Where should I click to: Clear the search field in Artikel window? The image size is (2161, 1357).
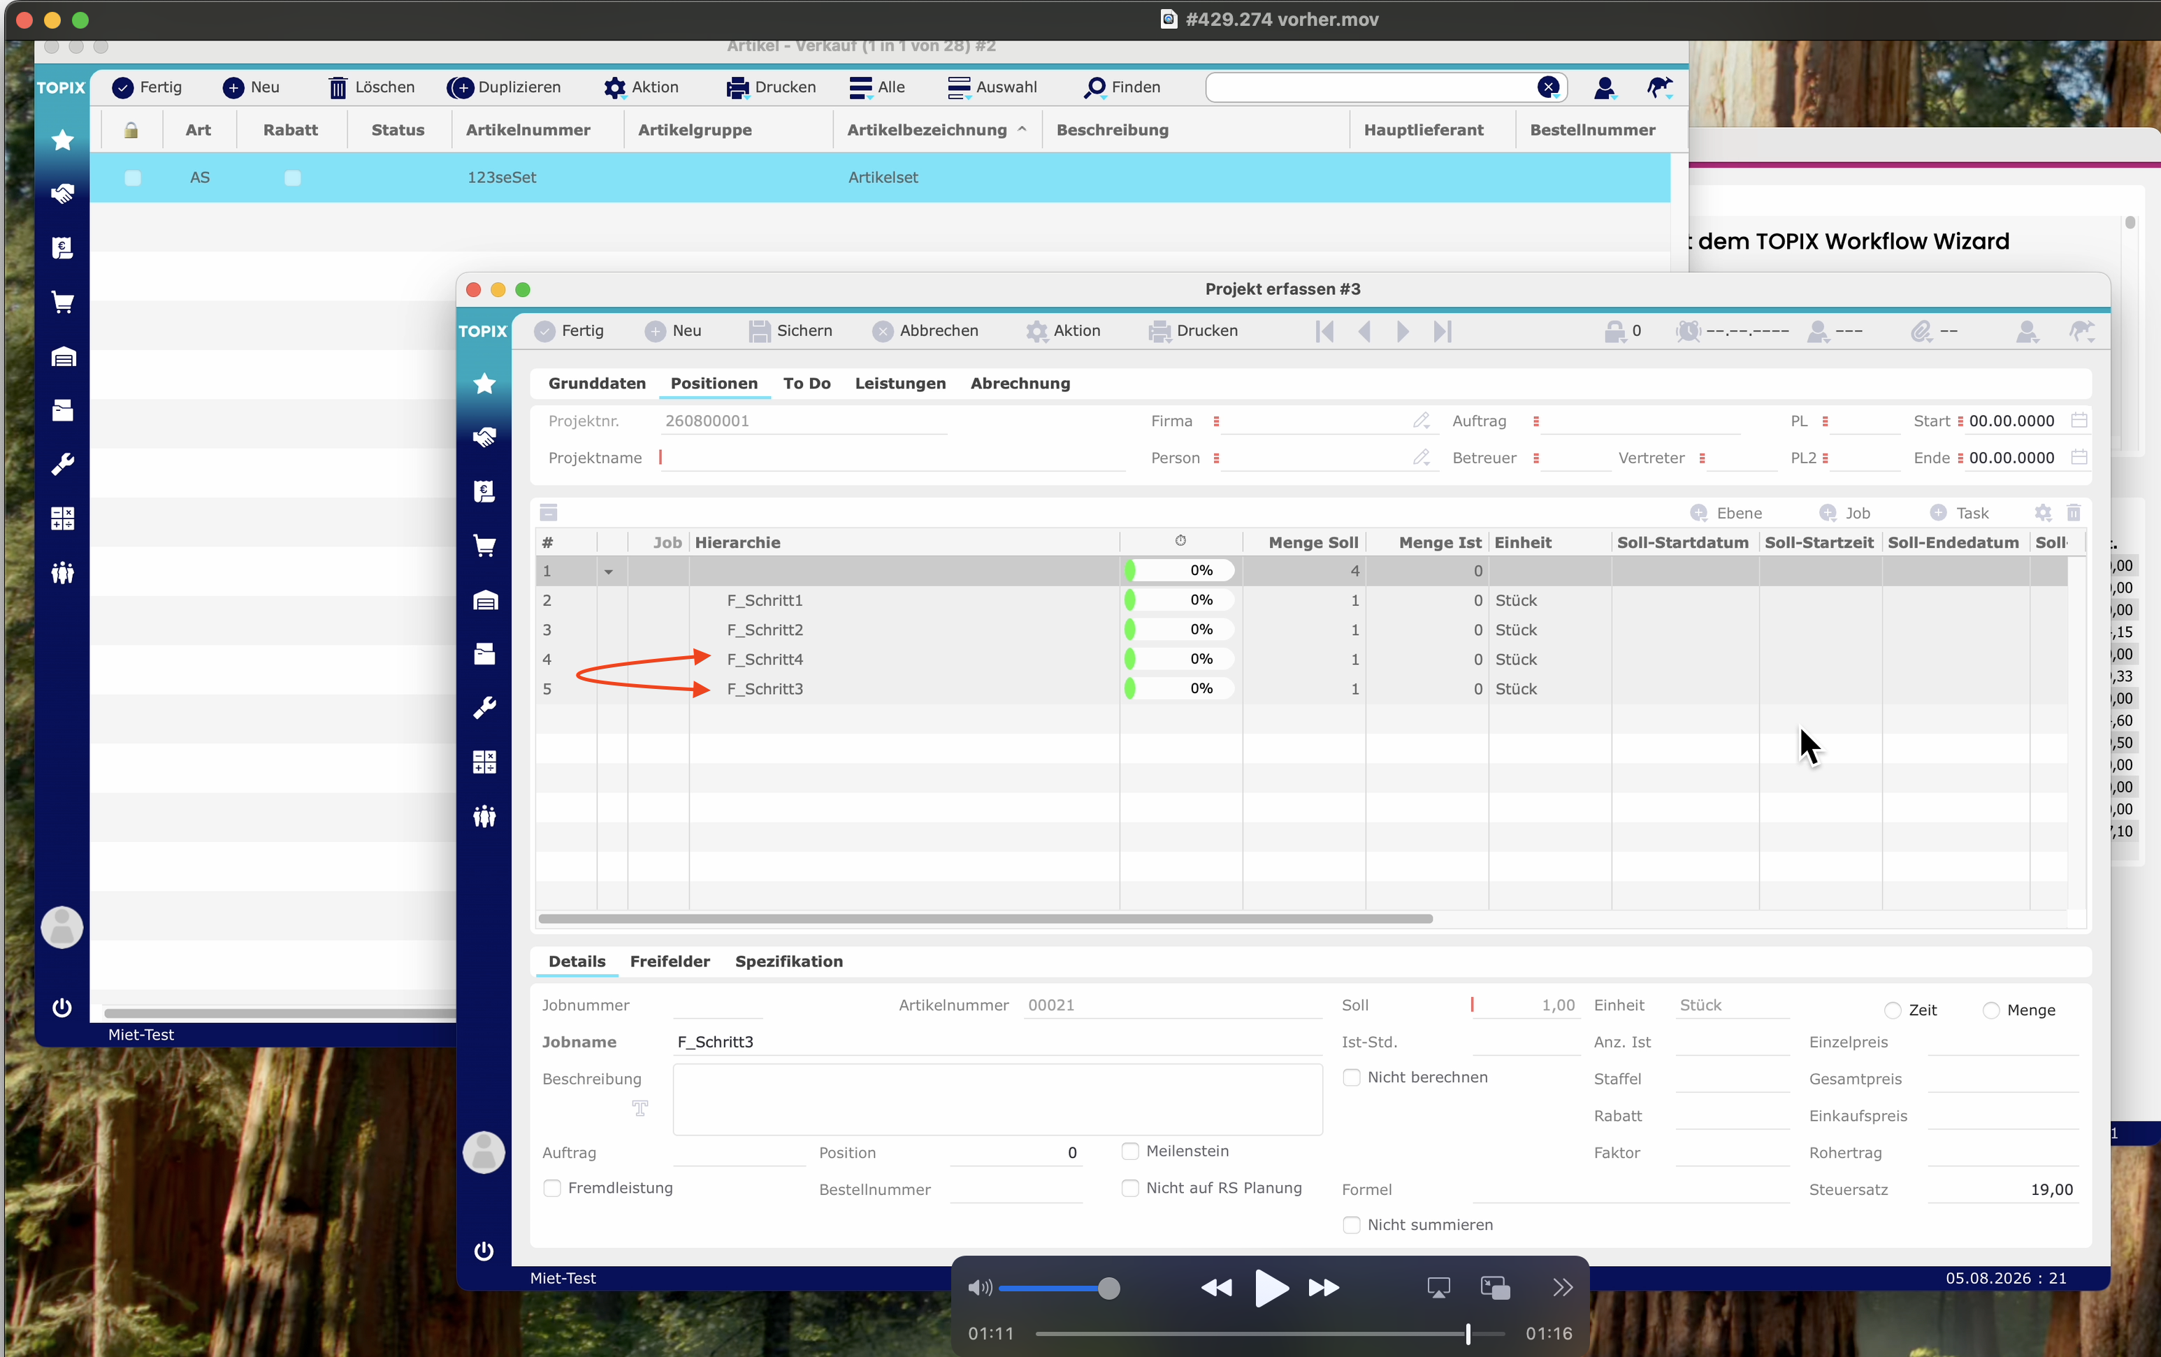click(x=1548, y=87)
